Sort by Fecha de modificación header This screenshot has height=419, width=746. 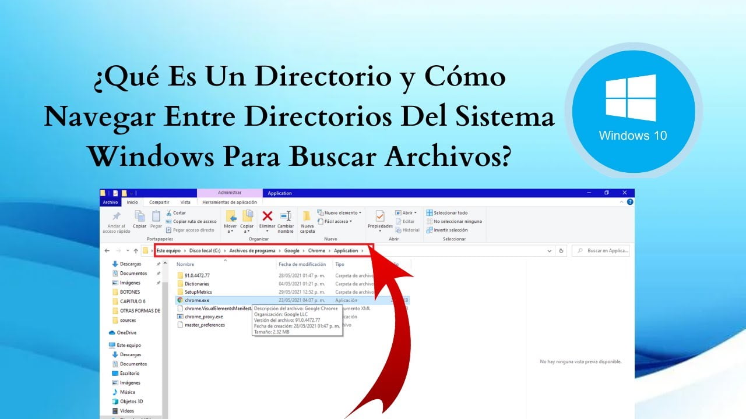coord(302,264)
